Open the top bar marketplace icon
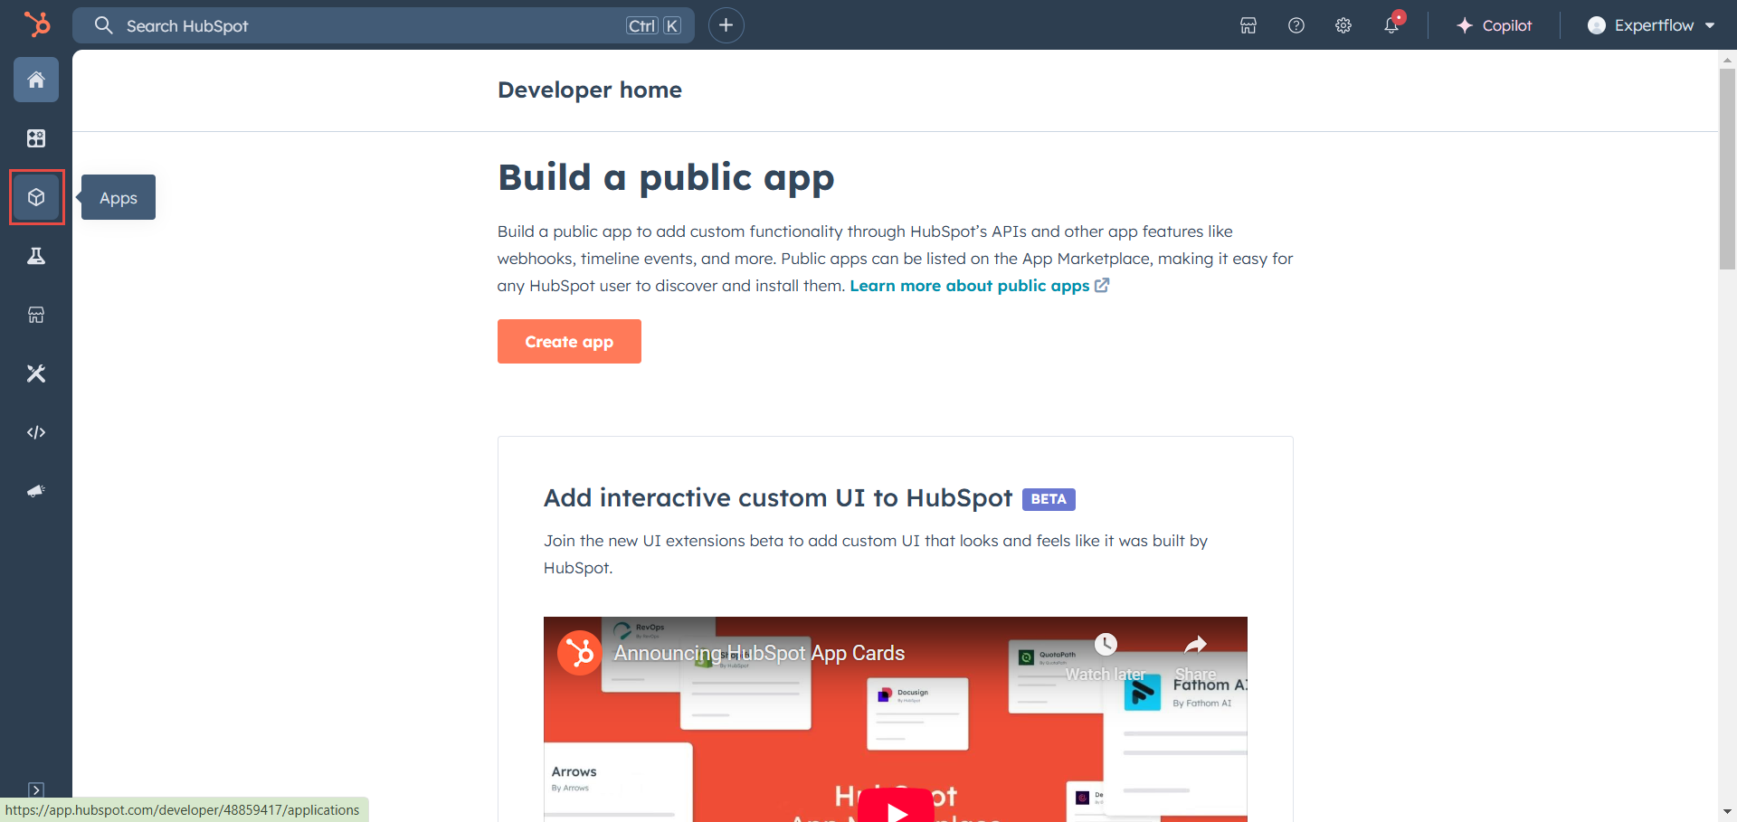The image size is (1737, 822). click(x=1248, y=25)
